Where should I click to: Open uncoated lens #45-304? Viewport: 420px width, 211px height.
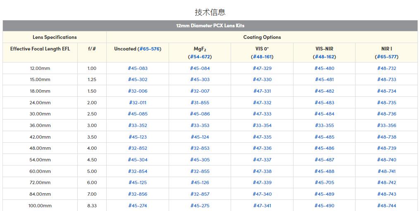138,160
